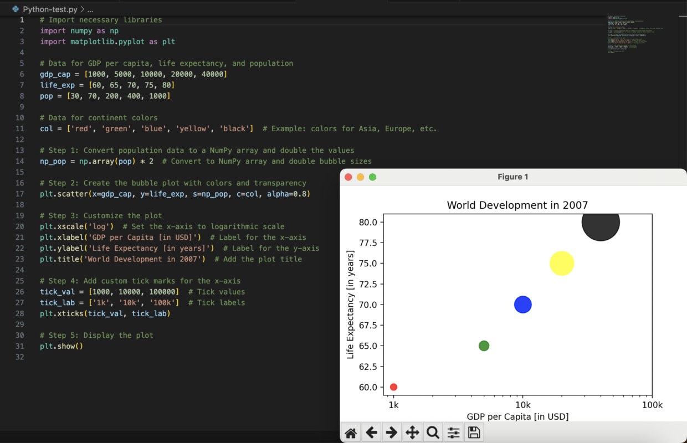Click the yellow bubble in the plot
This screenshot has height=443, width=687.
(x=562, y=264)
